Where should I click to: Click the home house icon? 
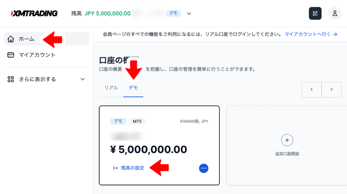click(10, 39)
